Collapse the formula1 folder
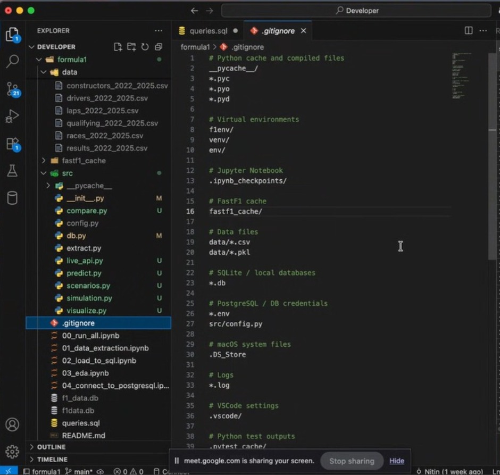Image resolution: width=500 pixels, height=475 pixels. point(39,60)
